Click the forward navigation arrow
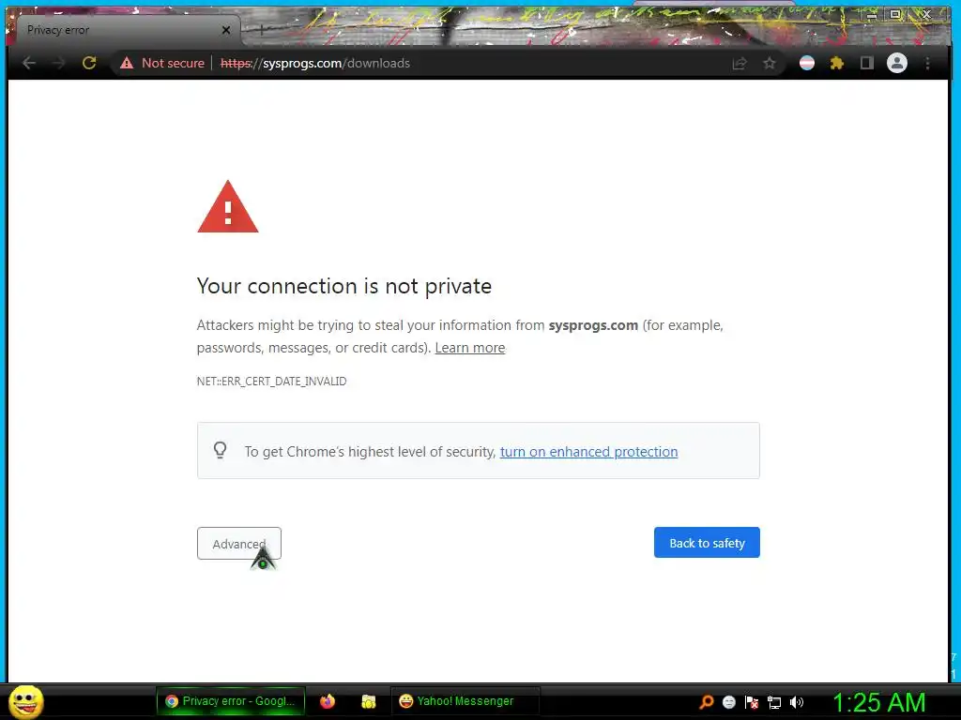The width and height of the screenshot is (961, 720). pyautogui.click(x=59, y=63)
